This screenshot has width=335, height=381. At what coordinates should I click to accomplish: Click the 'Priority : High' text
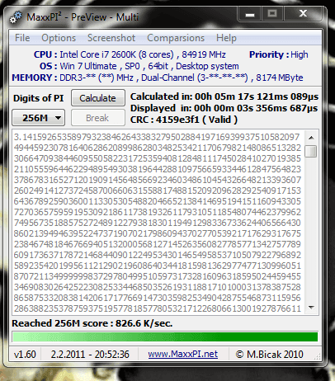(279, 54)
